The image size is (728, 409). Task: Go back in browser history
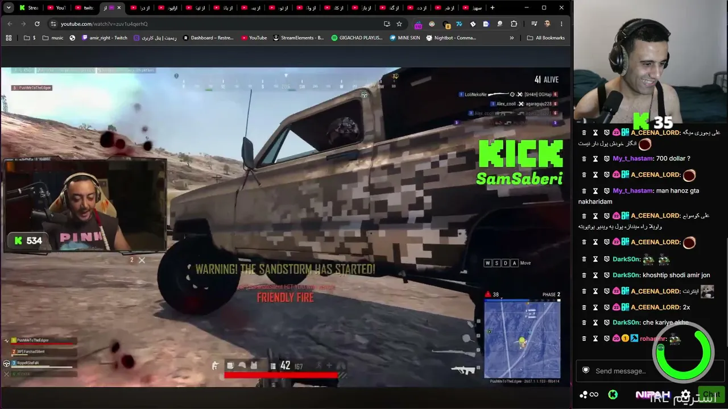10,24
